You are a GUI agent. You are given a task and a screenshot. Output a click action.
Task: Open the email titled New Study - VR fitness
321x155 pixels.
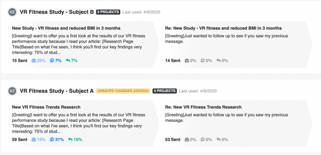point(66,28)
